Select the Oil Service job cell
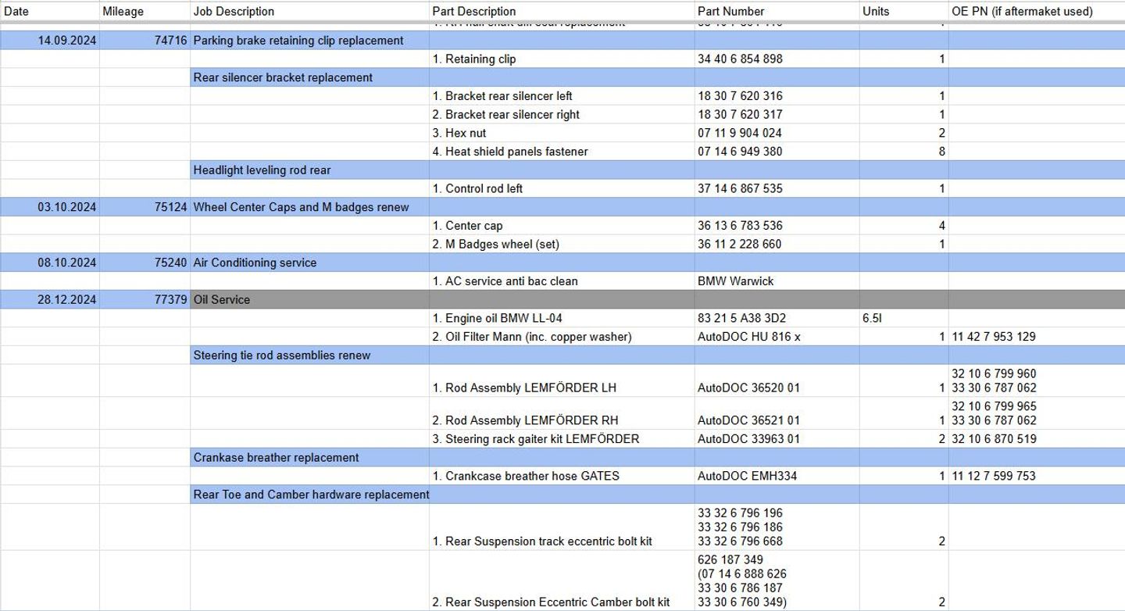Screen dimensions: 1125x611 tap(222, 299)
